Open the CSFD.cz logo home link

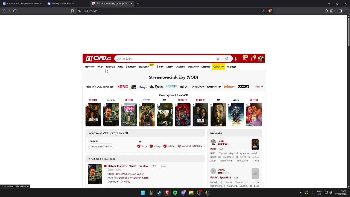[x=98, y=59]
